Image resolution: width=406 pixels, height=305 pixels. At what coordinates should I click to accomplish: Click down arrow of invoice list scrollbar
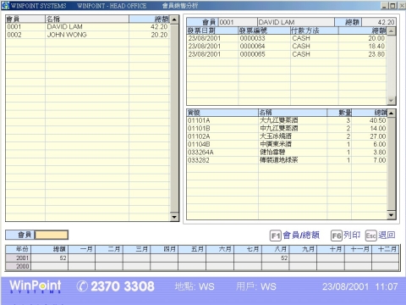(391, 100)
